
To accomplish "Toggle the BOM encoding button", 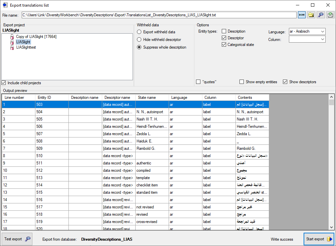I will pos(302,15).
